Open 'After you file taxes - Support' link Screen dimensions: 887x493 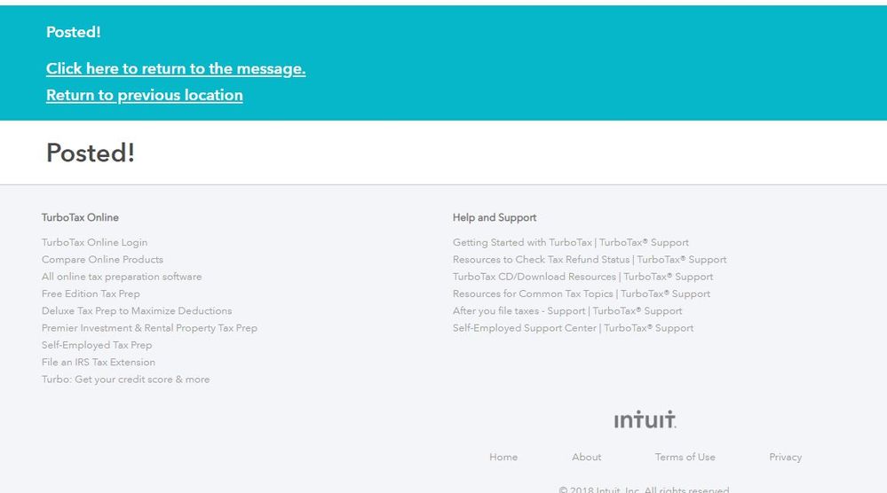[567, 310]
